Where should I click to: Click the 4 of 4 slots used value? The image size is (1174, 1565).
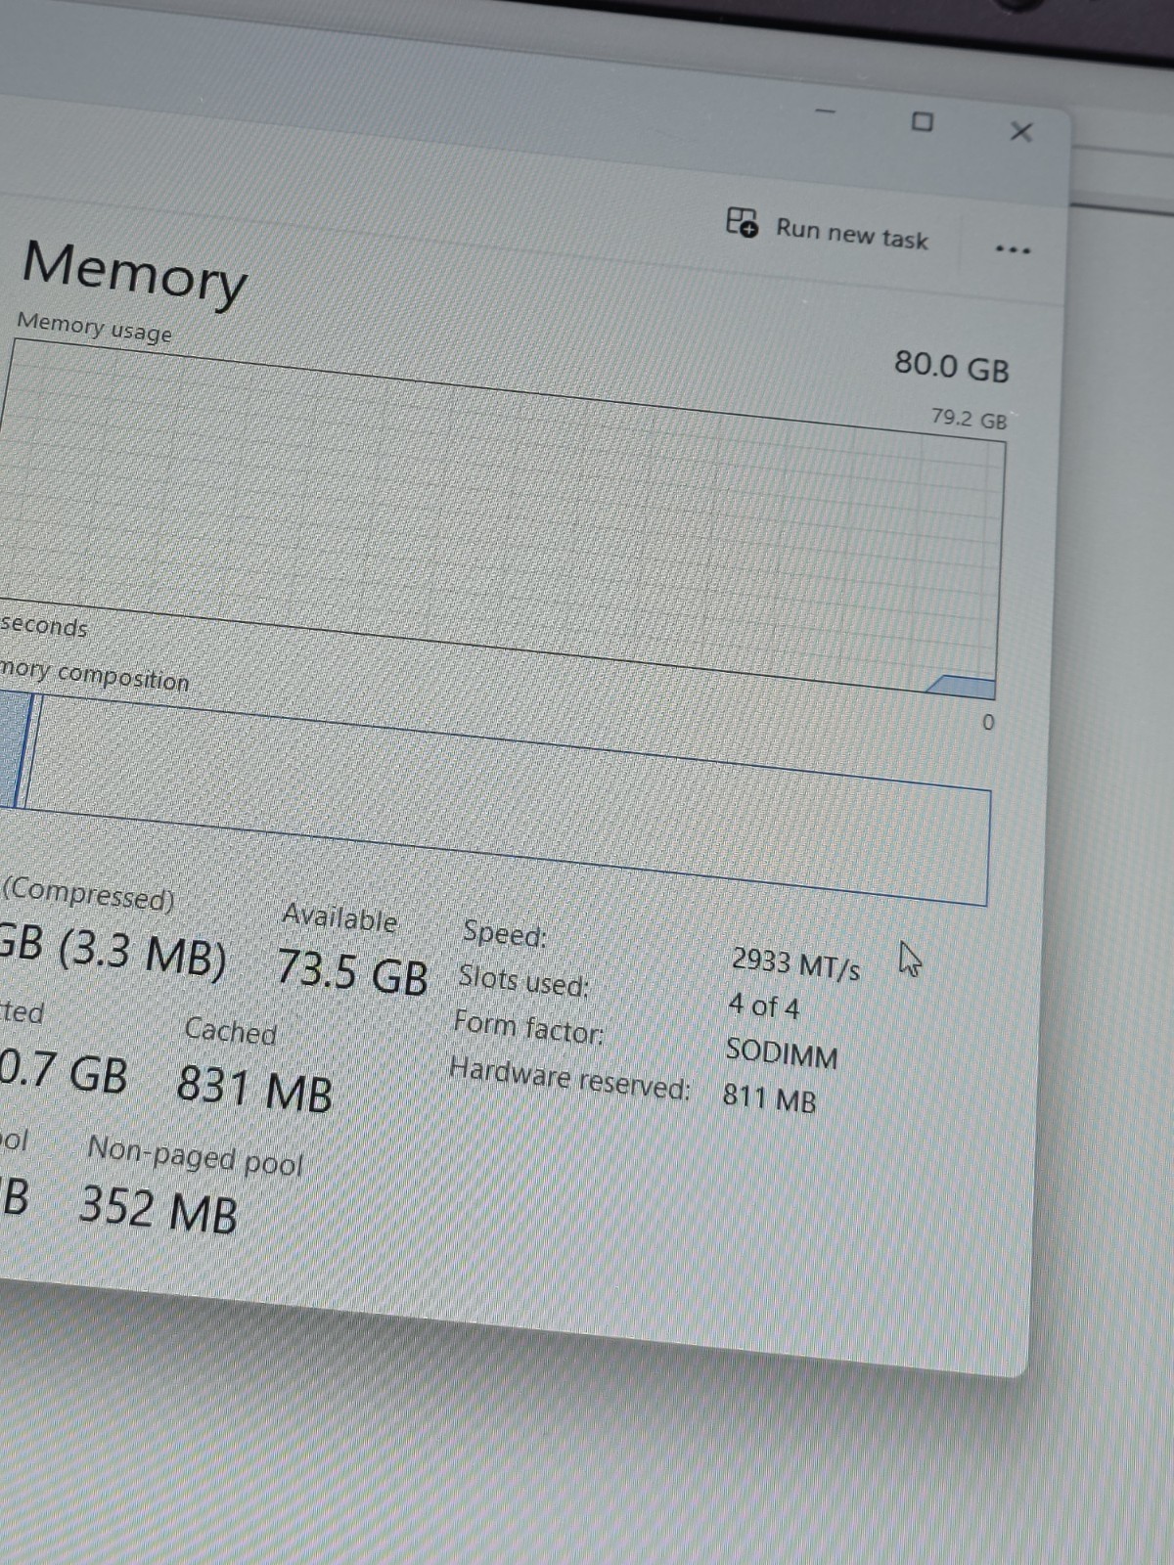(x=763, y=1006)
